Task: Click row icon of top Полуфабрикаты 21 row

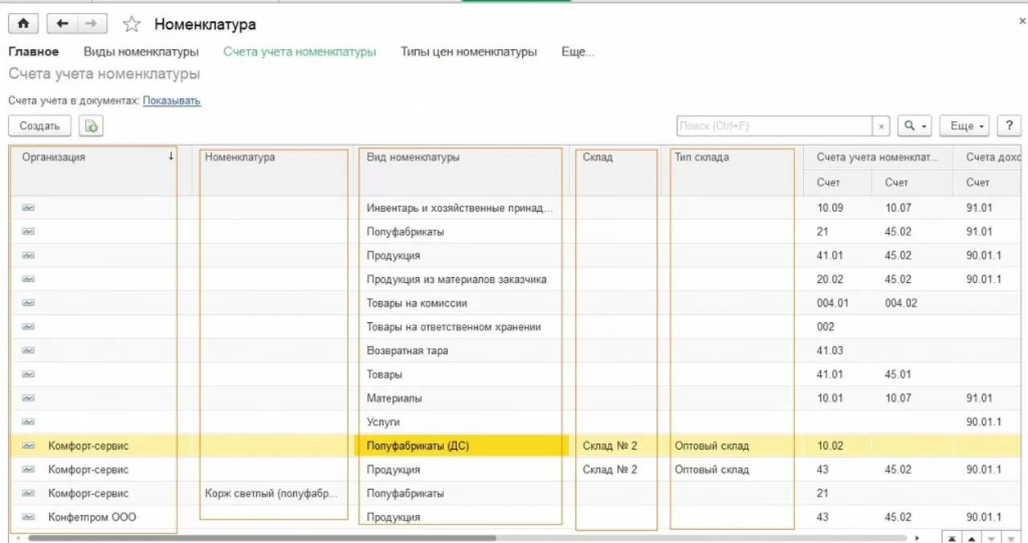Action: (x=29, y=231)
